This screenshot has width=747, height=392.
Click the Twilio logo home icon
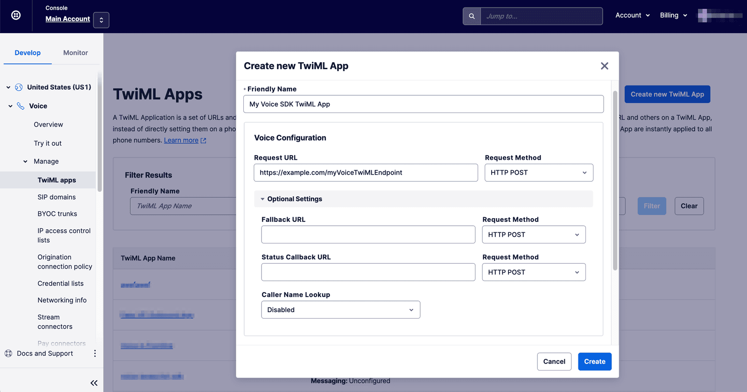click(16, 15)
